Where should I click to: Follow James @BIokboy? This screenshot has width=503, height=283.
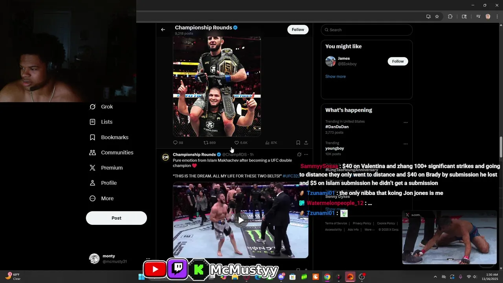398,61
